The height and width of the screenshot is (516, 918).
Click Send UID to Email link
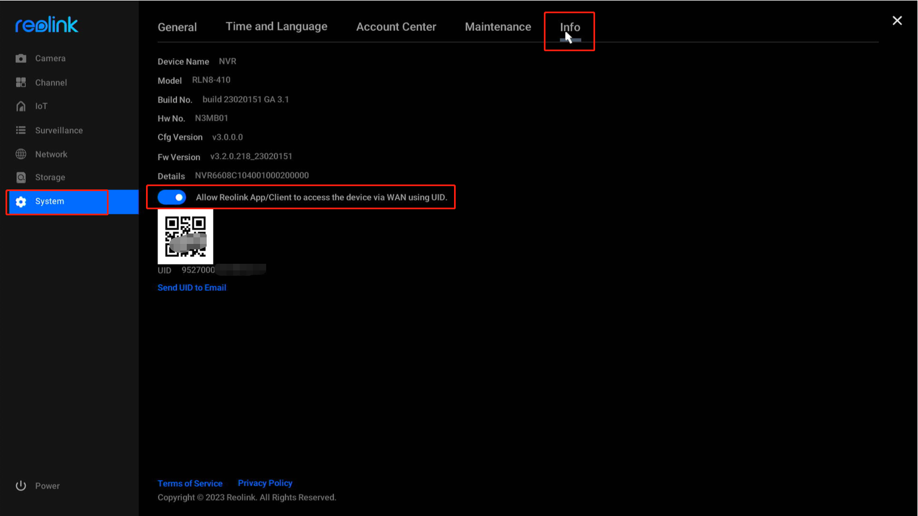192,287
